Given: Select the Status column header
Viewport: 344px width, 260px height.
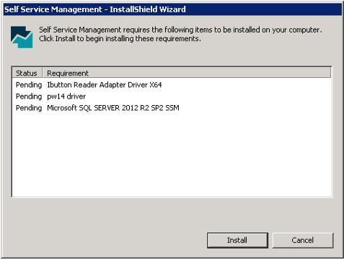Looking at the screenshot, I should 27,73.
